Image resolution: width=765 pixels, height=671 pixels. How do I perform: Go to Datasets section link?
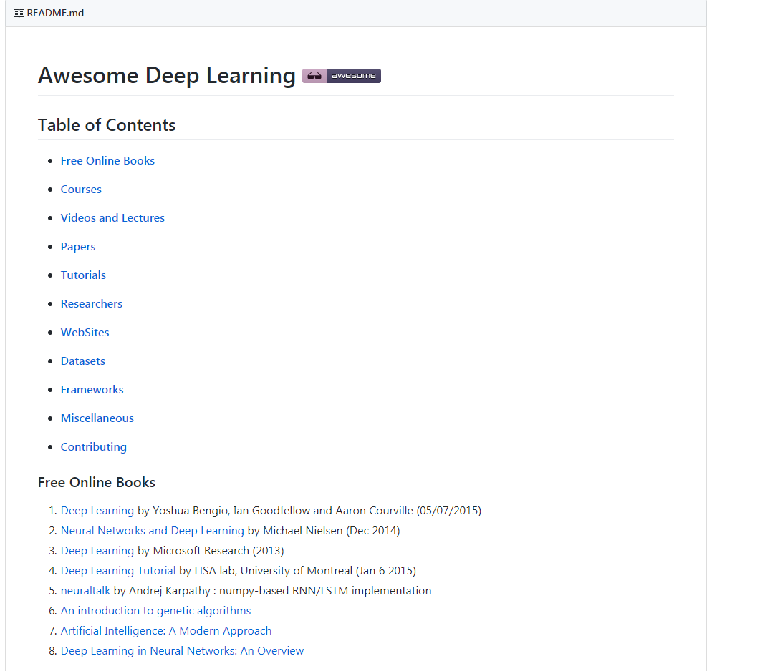[83, 361]
